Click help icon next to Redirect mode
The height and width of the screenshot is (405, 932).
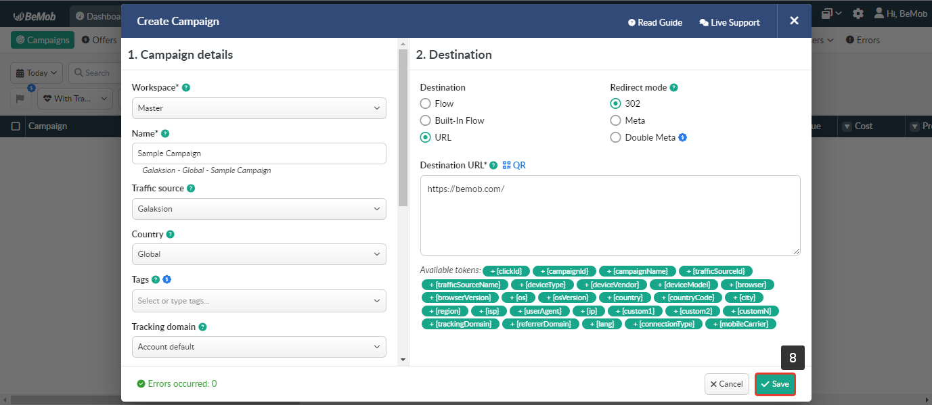click(673, 88)
